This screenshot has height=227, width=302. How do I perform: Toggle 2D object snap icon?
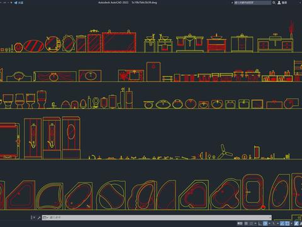[x=288, y=223]
